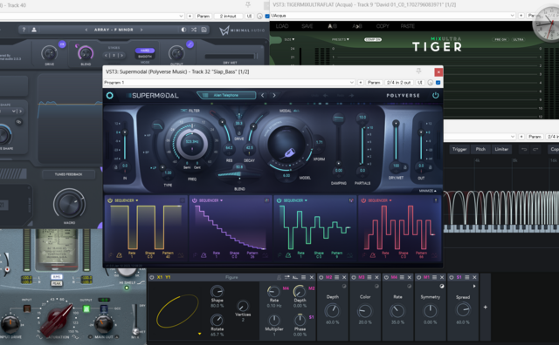Viewport: 559px width, 345px height.
Task: Pin the Supermodal window on top
Action: [419, 71]
